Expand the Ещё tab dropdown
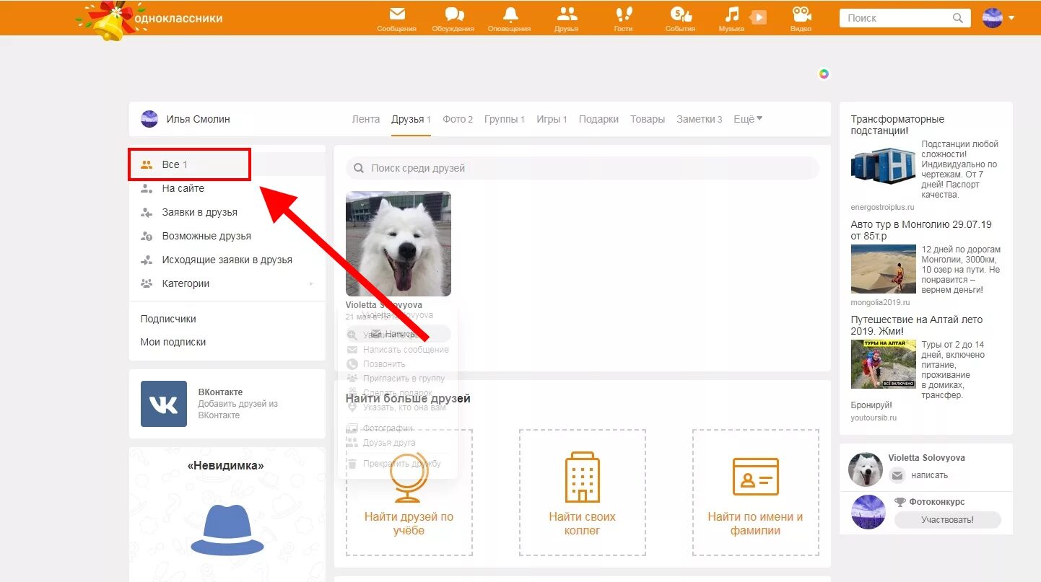Screen dimensions: 1041x582 coord(748,119)
